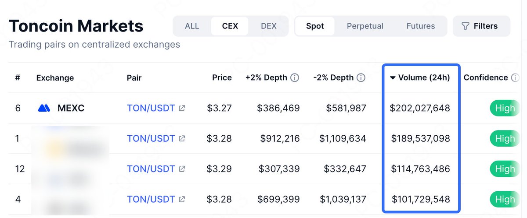Click the High confidence badge for MEXC
This screenshot has width=527, height=218.
[504, 108]
